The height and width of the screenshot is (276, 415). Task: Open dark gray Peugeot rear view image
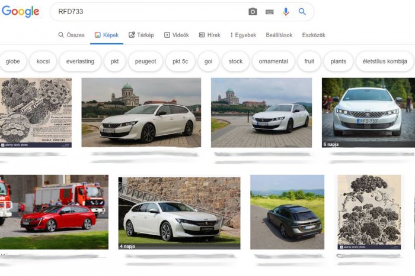coord(287,212)
